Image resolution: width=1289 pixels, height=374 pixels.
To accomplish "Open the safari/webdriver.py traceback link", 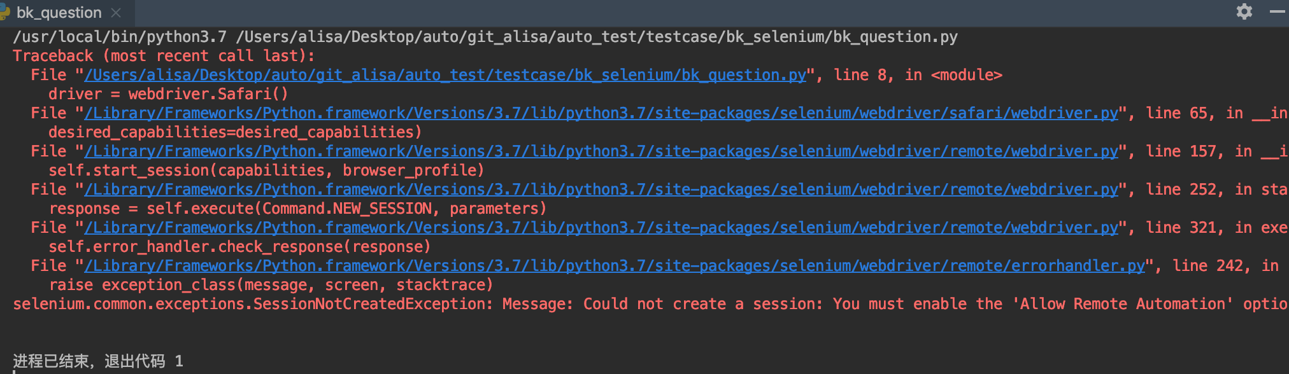I will (601, 113).
